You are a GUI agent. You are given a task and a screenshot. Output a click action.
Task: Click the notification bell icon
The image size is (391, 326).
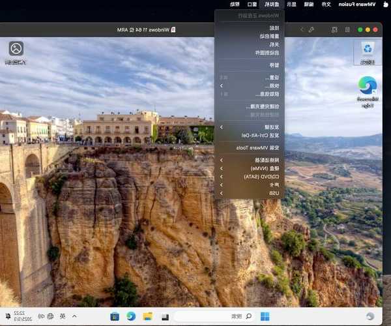coord(8,316)
